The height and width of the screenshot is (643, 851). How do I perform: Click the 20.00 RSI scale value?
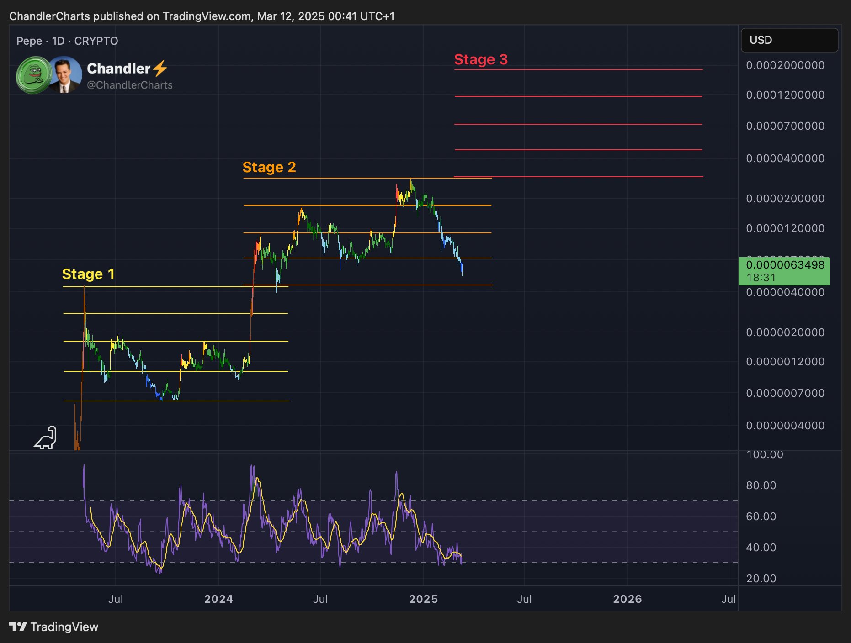click(761, 579)
